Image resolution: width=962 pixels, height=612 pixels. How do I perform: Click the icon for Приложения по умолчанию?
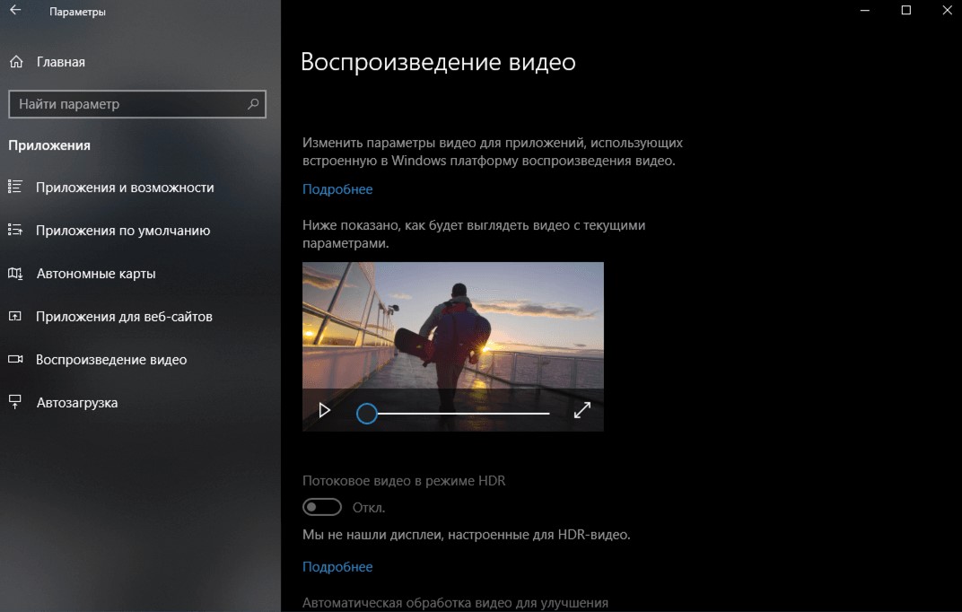(x=14, y=230)
